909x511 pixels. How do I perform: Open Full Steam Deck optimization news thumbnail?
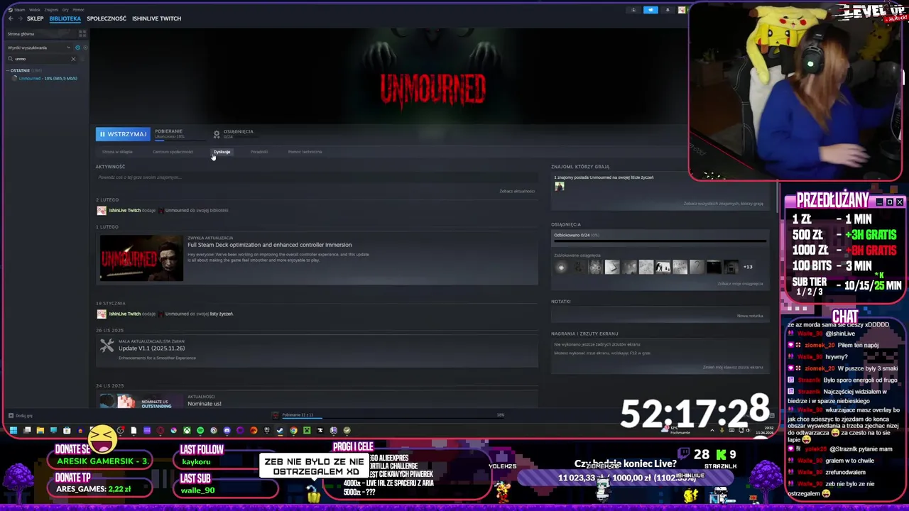click(x=141, y=258)
